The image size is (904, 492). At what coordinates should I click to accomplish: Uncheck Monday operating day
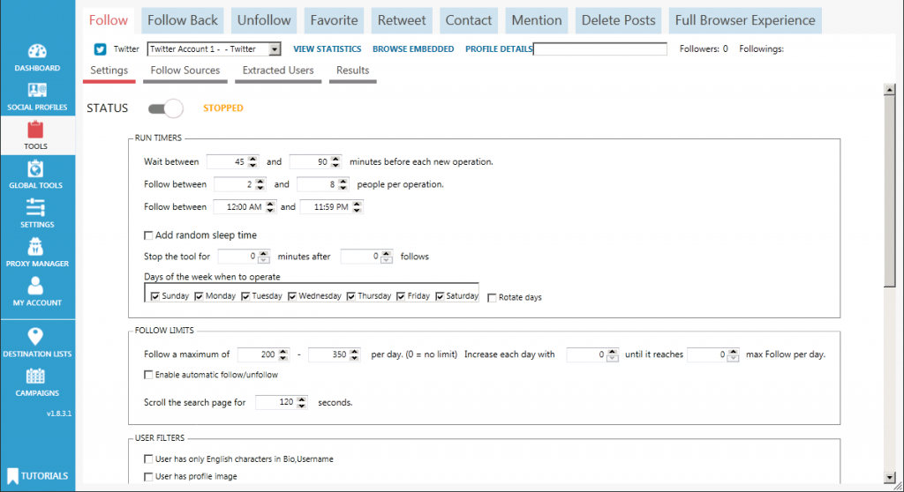199,296
